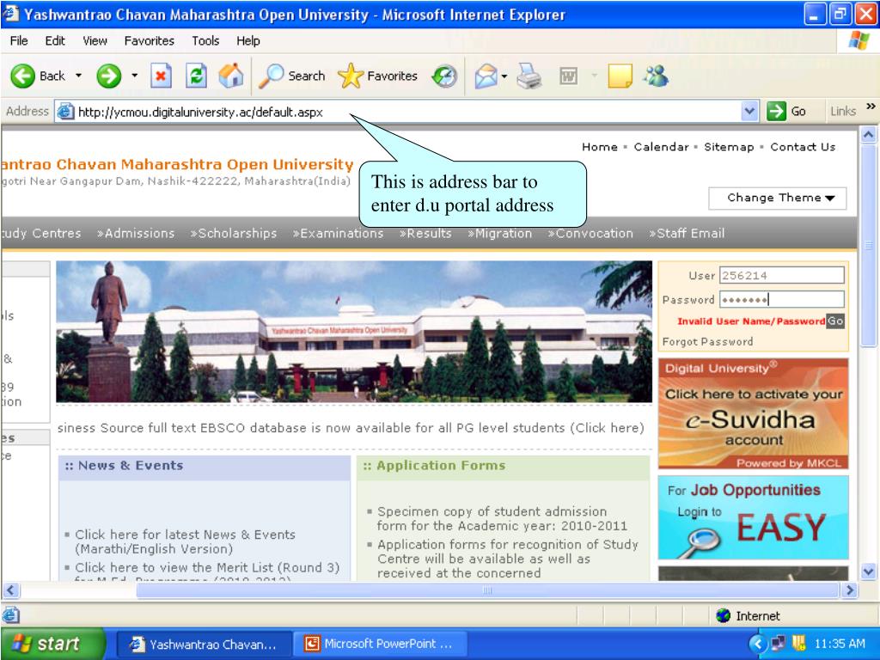Click the Edit with Word icon
Viewport: 880px width, 660px height.
tap(569, 76)
